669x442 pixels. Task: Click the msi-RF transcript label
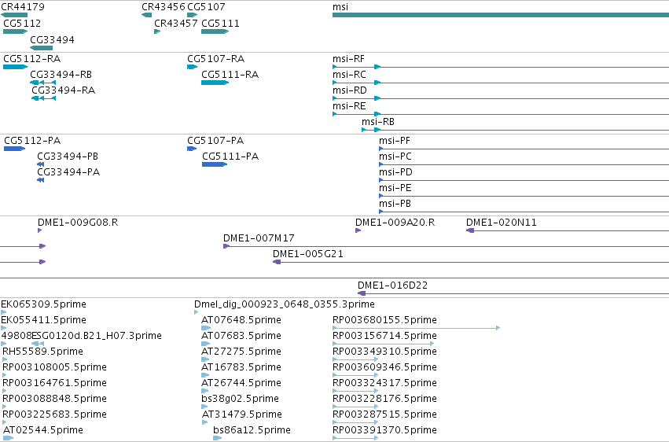348,59
